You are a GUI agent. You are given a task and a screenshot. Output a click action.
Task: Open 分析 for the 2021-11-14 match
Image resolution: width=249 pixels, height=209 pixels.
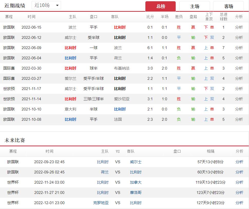tap(239, 99)
